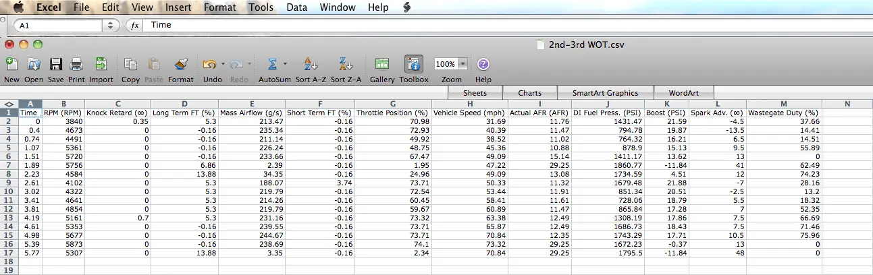The height and width of the screenshot is (275, 873).
Task: Open the Data menu
Action: pyautogui.click(x=297, y=7)
